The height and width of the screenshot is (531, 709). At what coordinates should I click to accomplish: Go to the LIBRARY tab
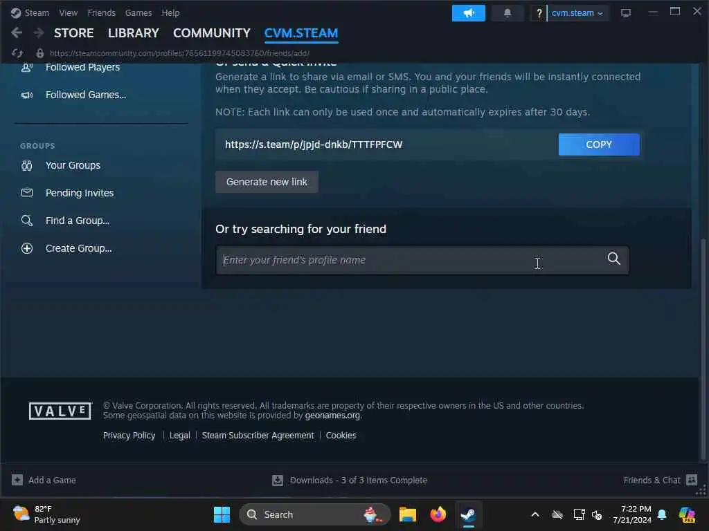[x=134, y=33]
